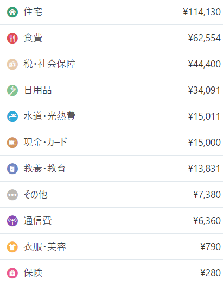The image size is (223, 285).
Task: Select the ¥280 insurance amount
Action: [211, 273]
